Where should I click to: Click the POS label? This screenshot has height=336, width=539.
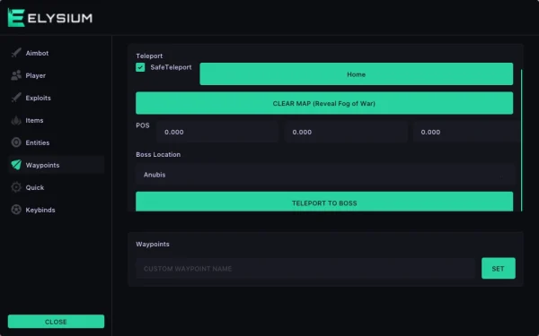tap(143, 125)
